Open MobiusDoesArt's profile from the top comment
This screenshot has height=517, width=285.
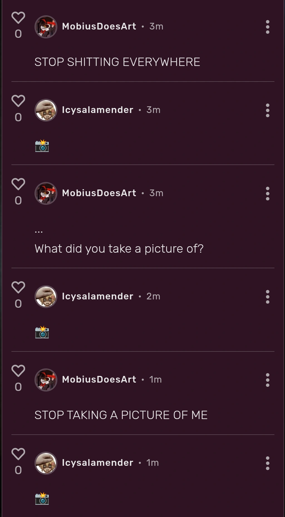tap(99, 27)
